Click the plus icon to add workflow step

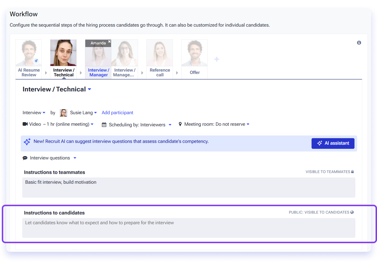pyautogui.click(x=216, y=59)
